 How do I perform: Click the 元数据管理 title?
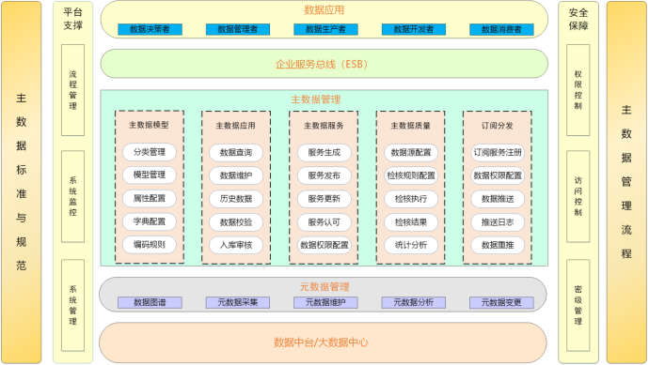324,286
